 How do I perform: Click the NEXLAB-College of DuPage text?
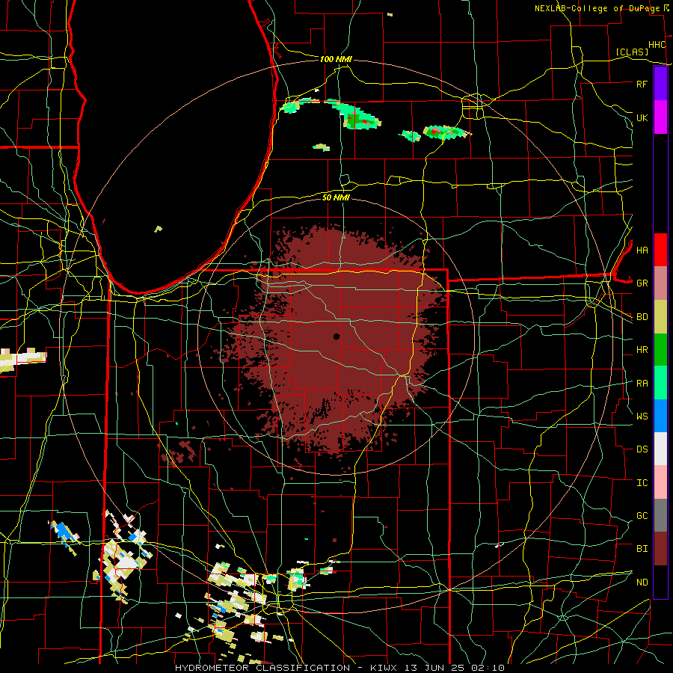tap(597, 8)
